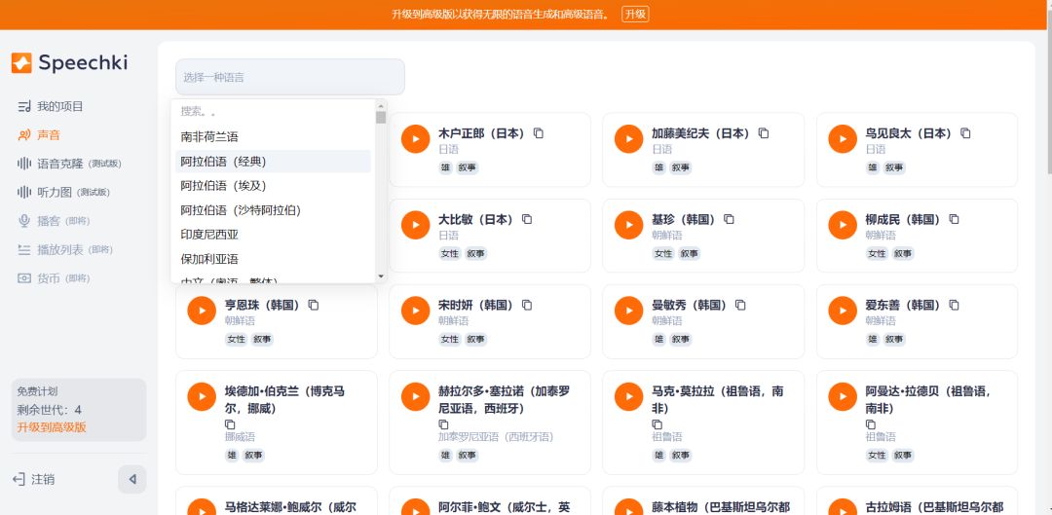The height and width of the screenshot is (515, 1052).
Task: Play the 木户正郎 voice sample
Action: (415, 139)
